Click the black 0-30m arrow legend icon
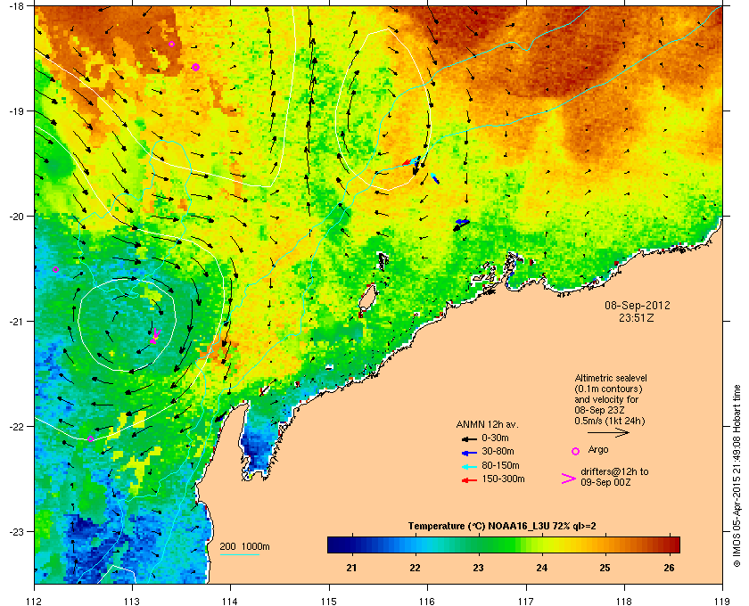Image resolution: width=749 pixels, height=606 pixels. [470, 438]
